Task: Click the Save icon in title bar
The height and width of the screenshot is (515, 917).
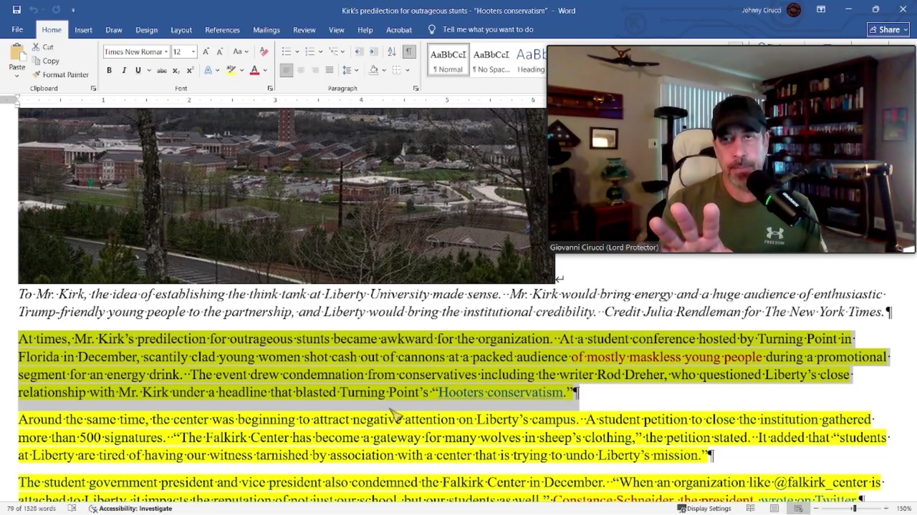Action: click(16, 10)
